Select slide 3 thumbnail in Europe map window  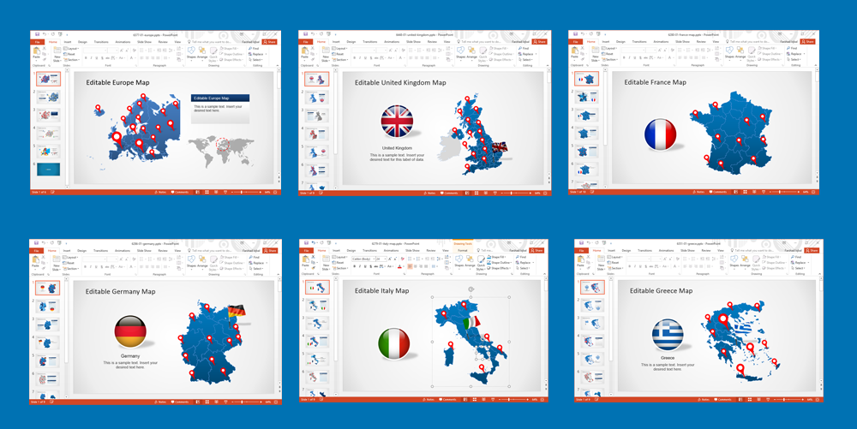pos(48,114)
